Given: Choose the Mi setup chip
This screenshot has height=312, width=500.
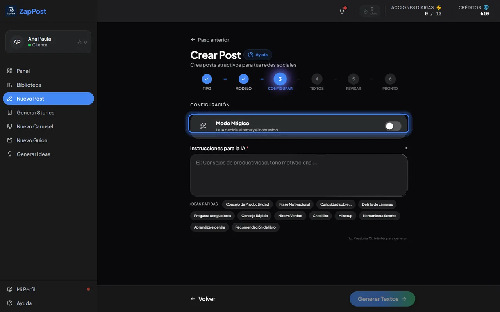Looking at the screenshot, I should [345, 216].
